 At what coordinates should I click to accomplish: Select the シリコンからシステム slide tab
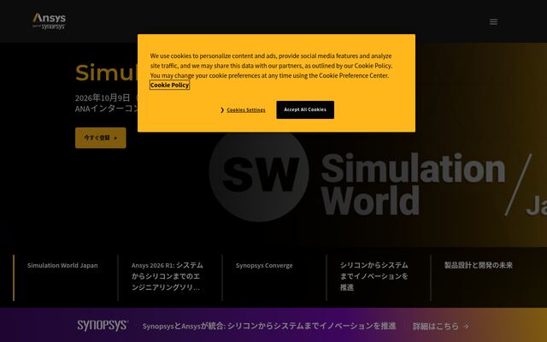coord(374,276)
